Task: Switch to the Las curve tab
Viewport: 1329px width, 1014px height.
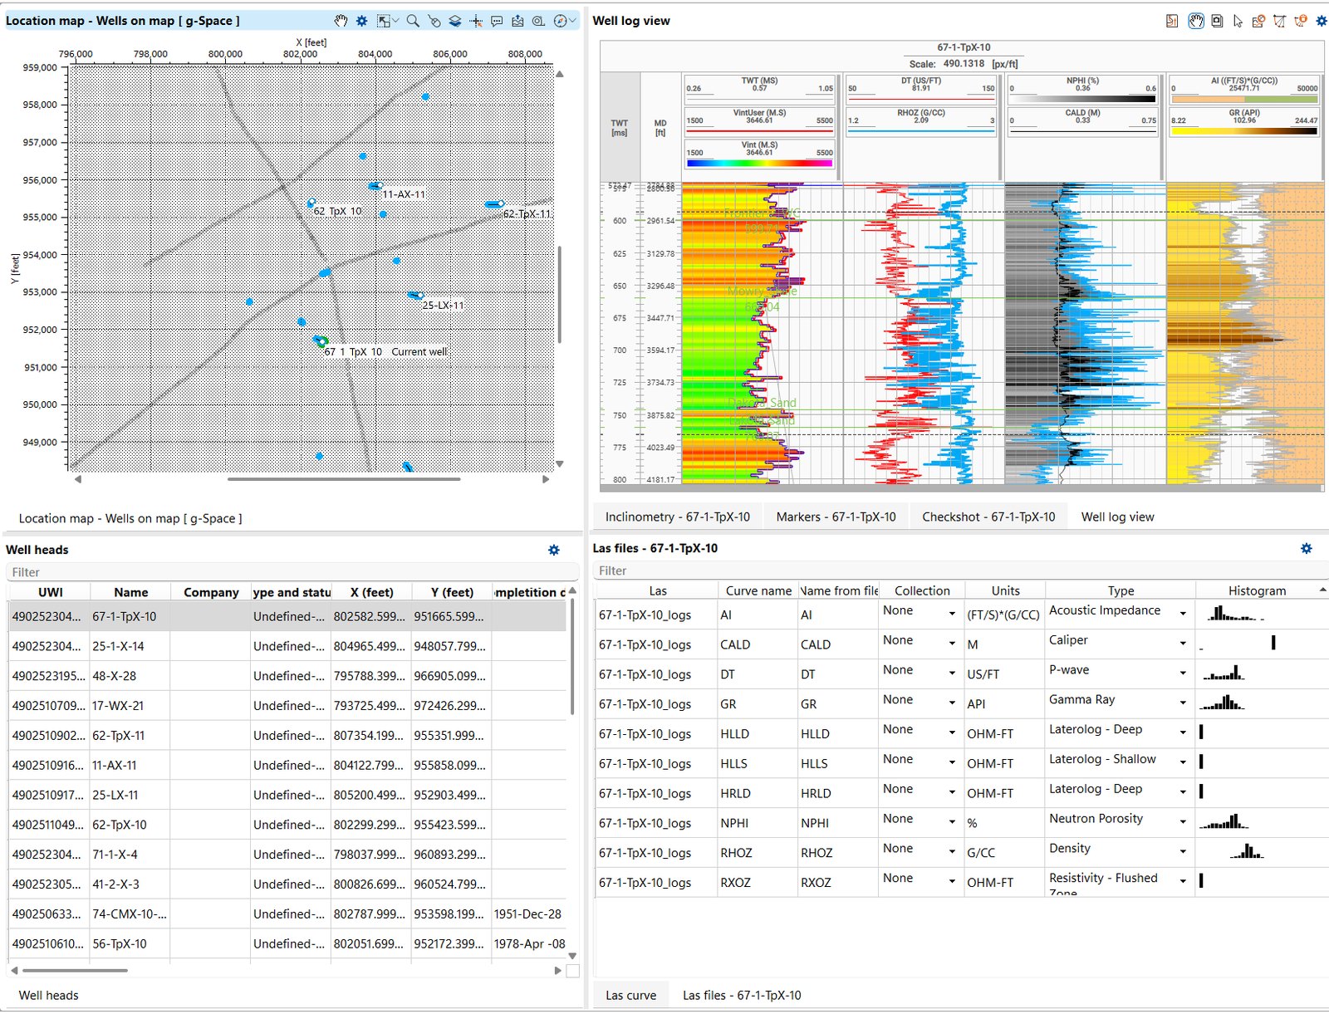Action: [x=630, y=995]
